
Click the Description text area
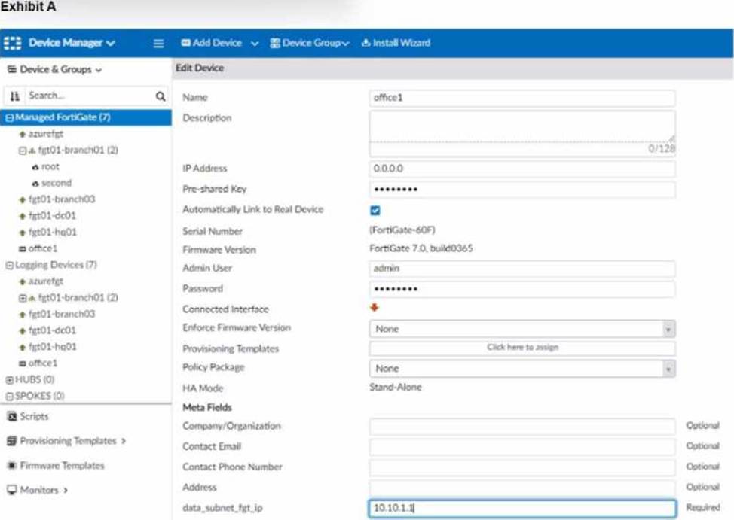(x=521, y=125)
